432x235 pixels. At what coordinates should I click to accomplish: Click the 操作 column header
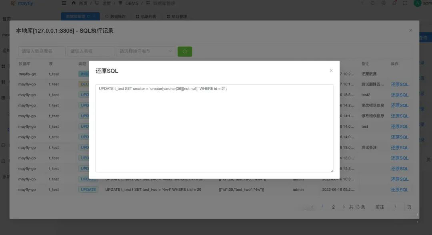click(x=394, y=64)
